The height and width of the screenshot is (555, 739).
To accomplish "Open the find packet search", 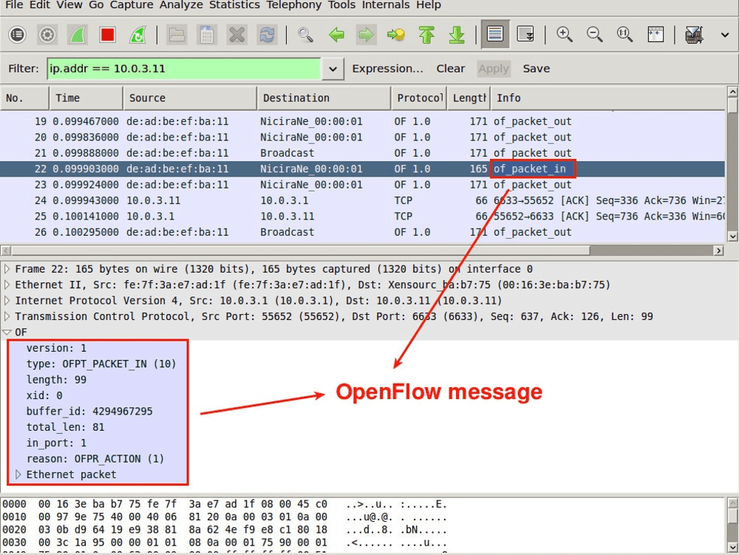I will tap(304, 34).
